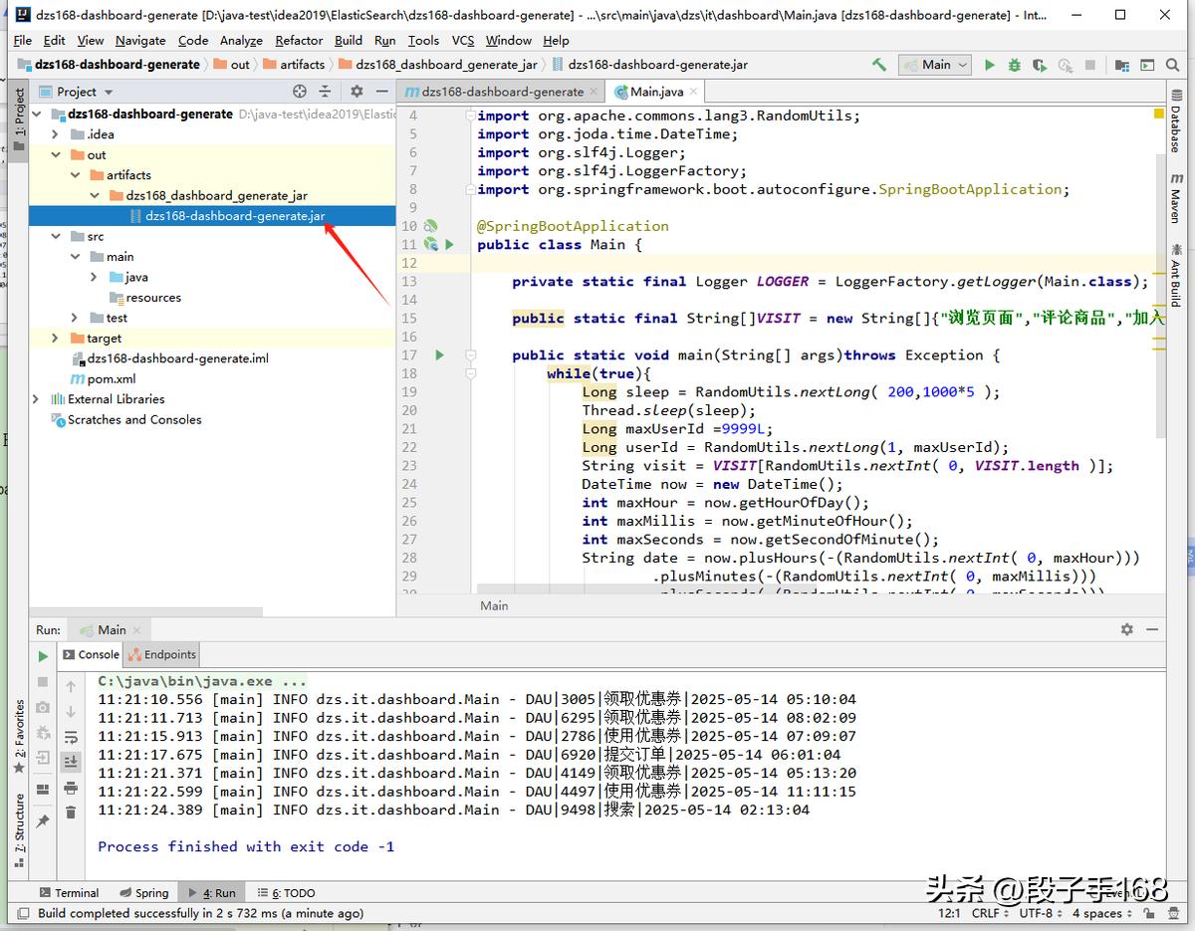Toggle soft-wrap in console
Screen dimensions: 1195x931
click(x=71, y=737)
